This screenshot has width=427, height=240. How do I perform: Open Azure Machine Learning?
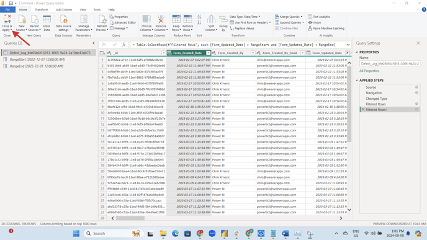point(326,29)
